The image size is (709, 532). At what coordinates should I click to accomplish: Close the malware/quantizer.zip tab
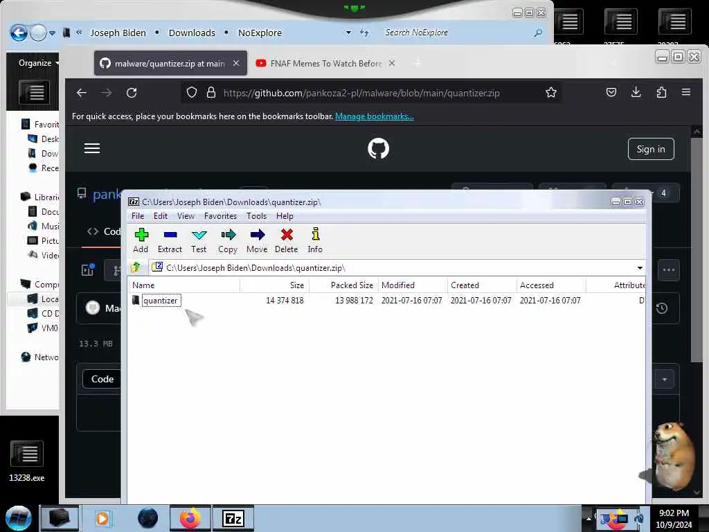(236, 63)
